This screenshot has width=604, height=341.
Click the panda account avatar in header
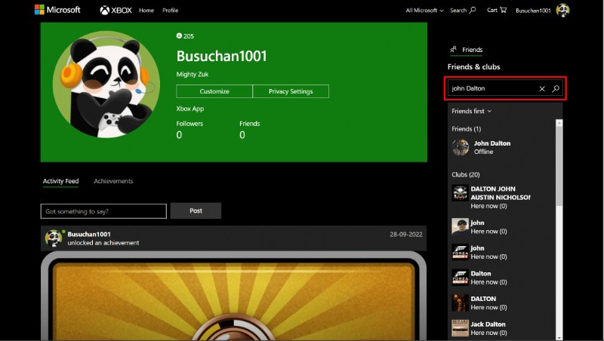(562, 11)
